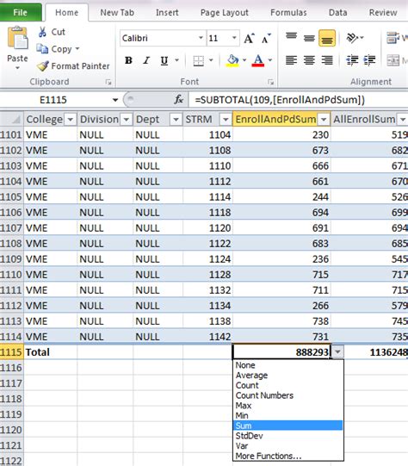Select row header 1108

point(11,244)
